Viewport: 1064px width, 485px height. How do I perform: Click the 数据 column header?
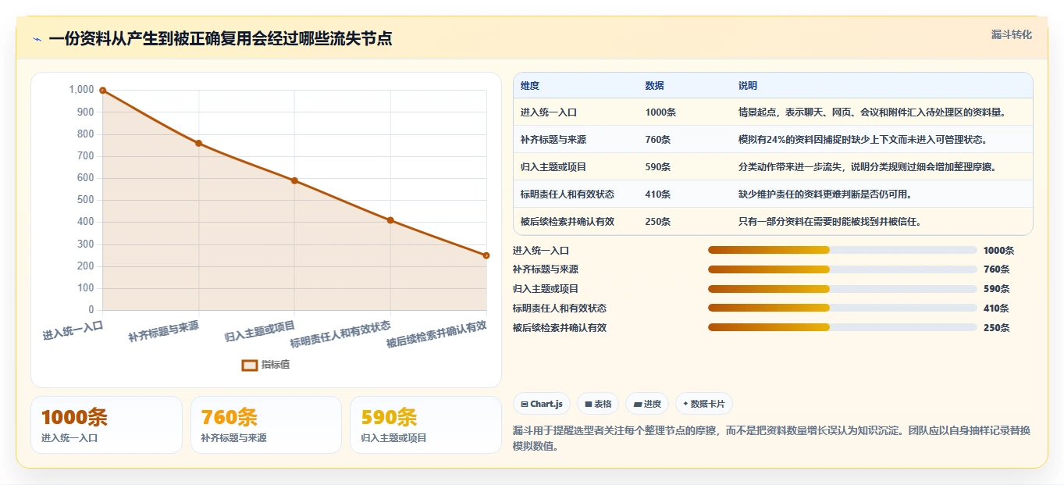pos(654,86)
